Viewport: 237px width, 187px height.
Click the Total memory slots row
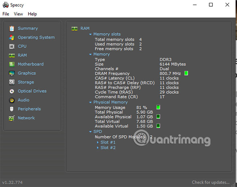click(x=118, y=39)
